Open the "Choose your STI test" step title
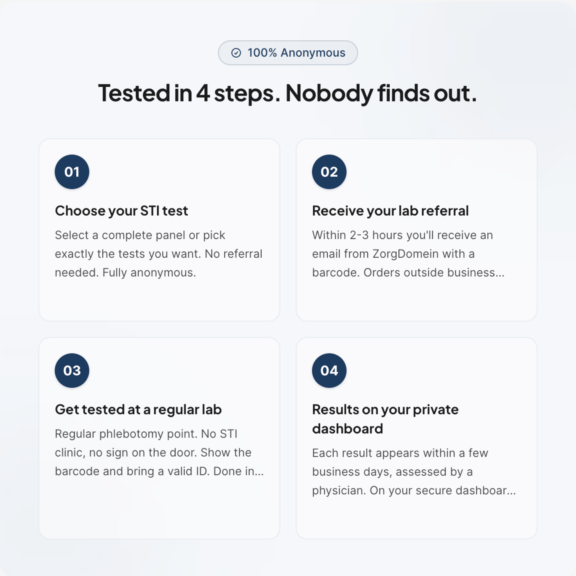 point(121,211)
